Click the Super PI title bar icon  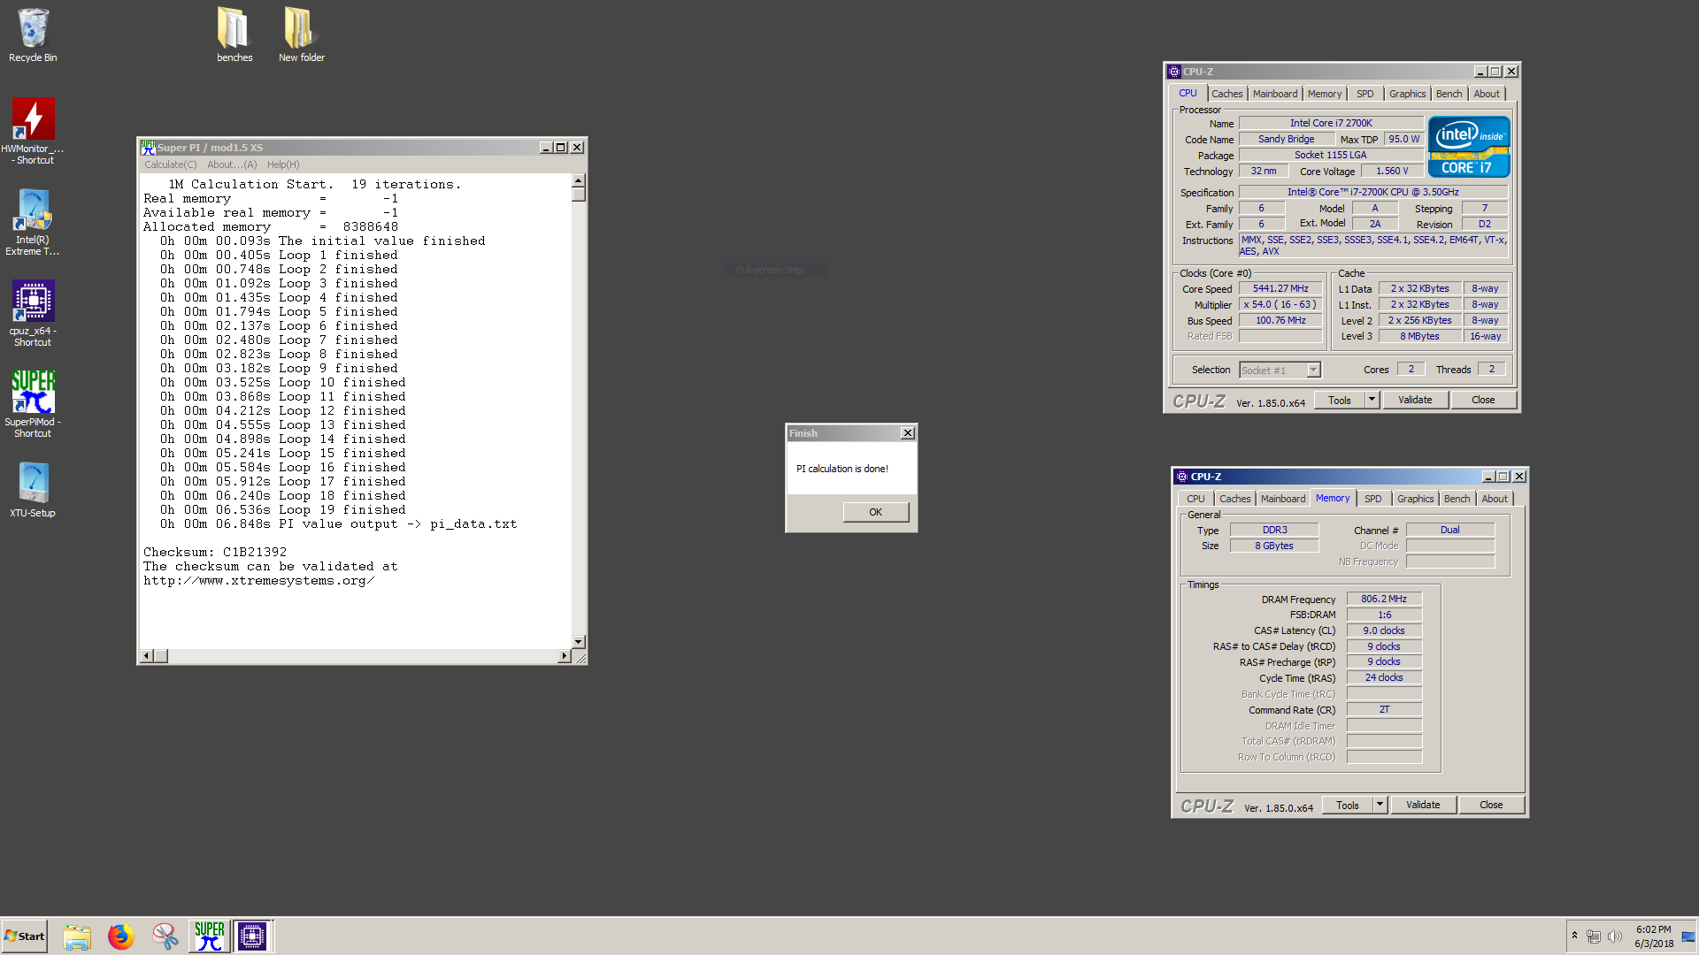click(148, 148)
